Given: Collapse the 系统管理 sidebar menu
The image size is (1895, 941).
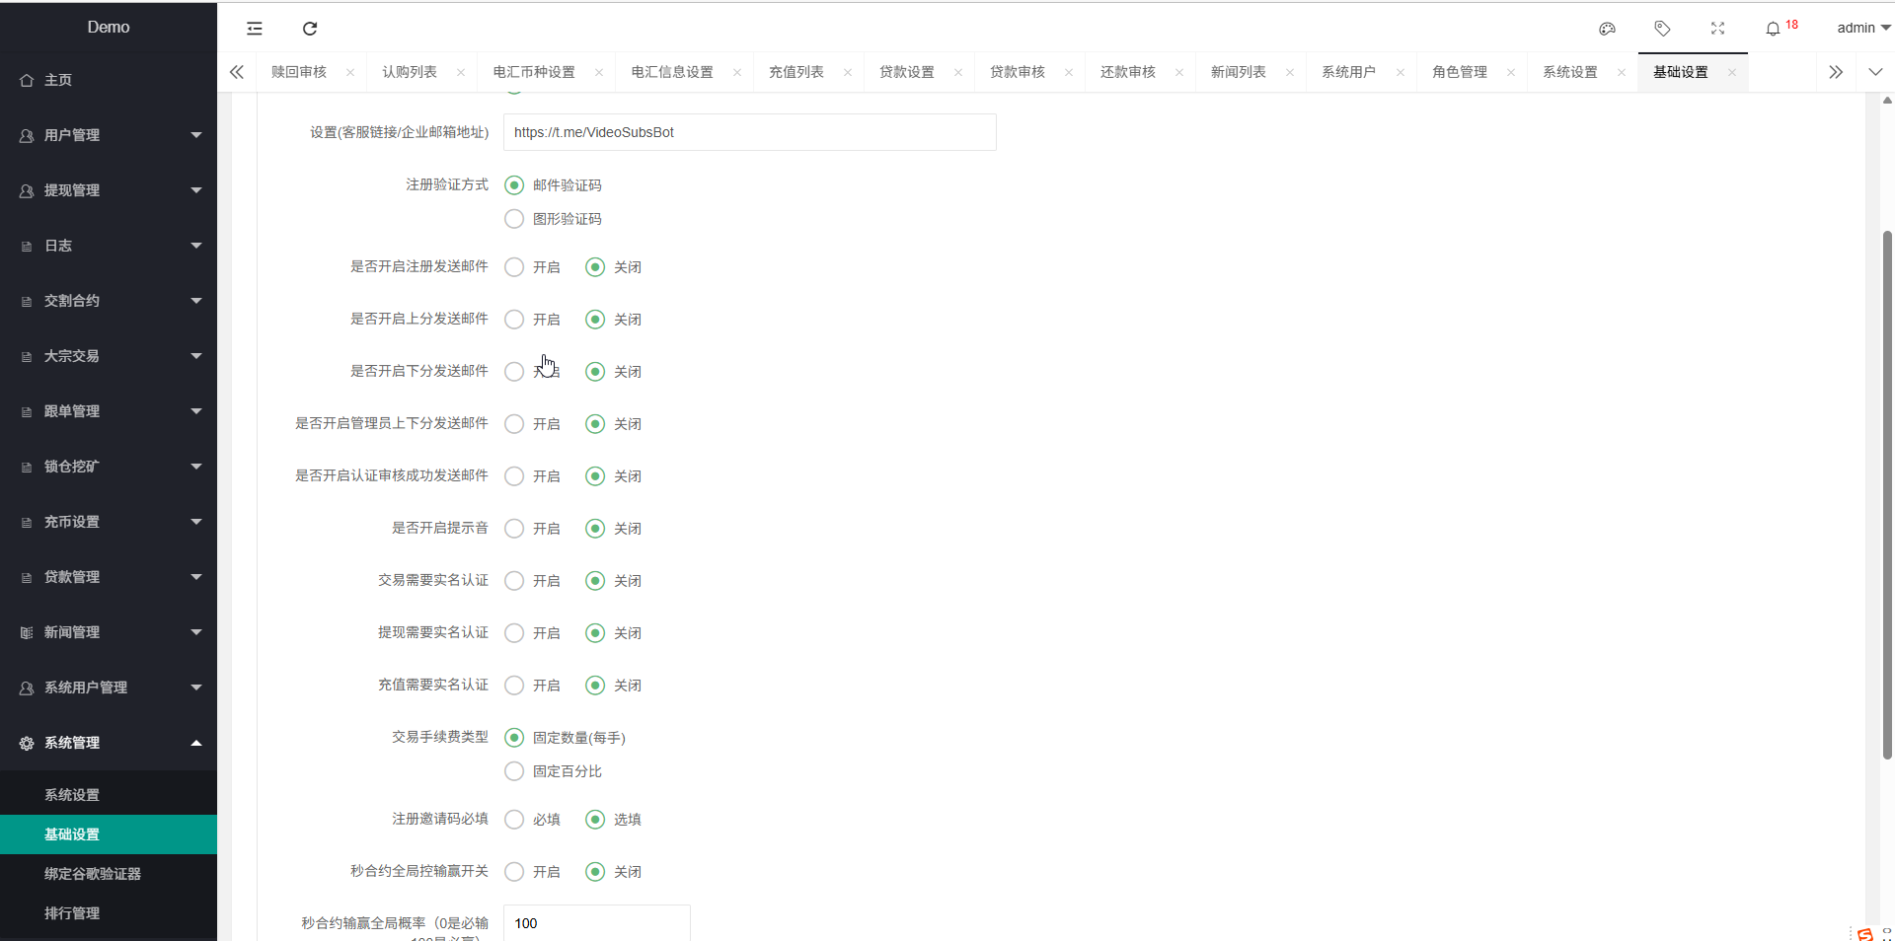Looking at the screenshot, I should tap(109, 743).
